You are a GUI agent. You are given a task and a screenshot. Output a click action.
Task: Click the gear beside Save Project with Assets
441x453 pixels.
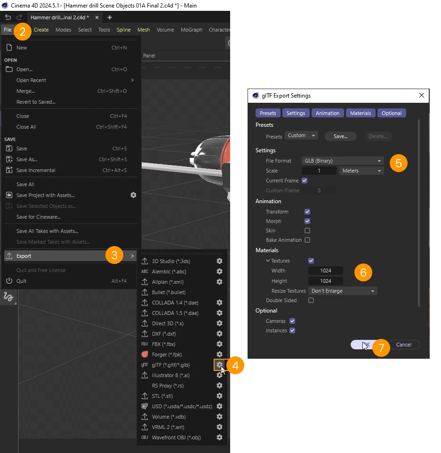(133, 195)
